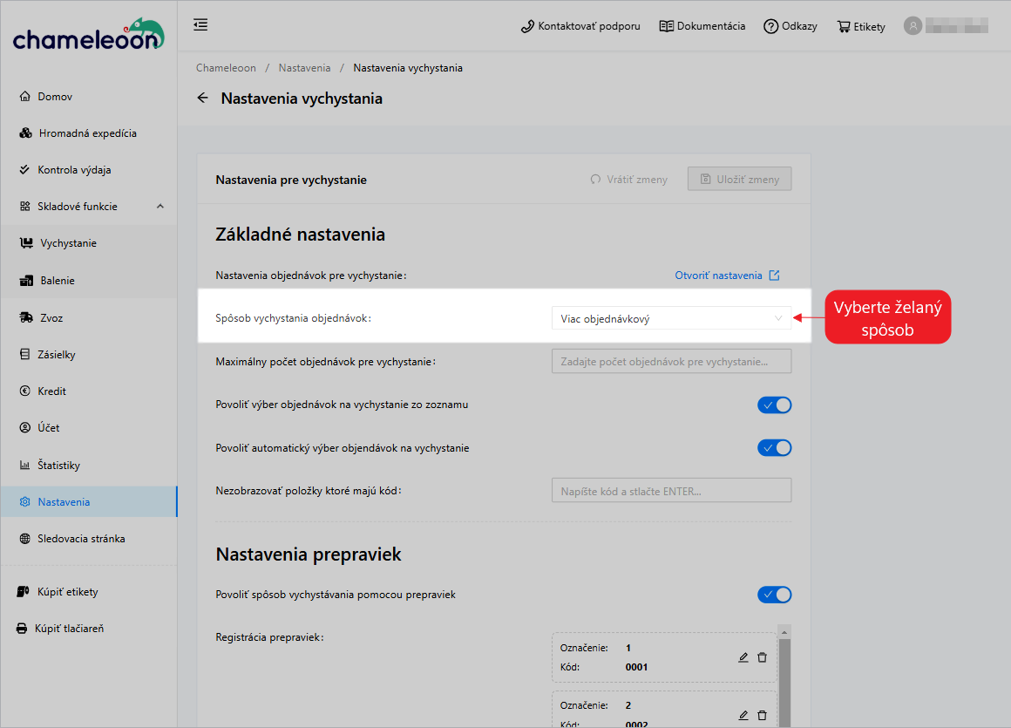
Task: Open Vychystanie in the sidebar
Action: click(68, 243)
